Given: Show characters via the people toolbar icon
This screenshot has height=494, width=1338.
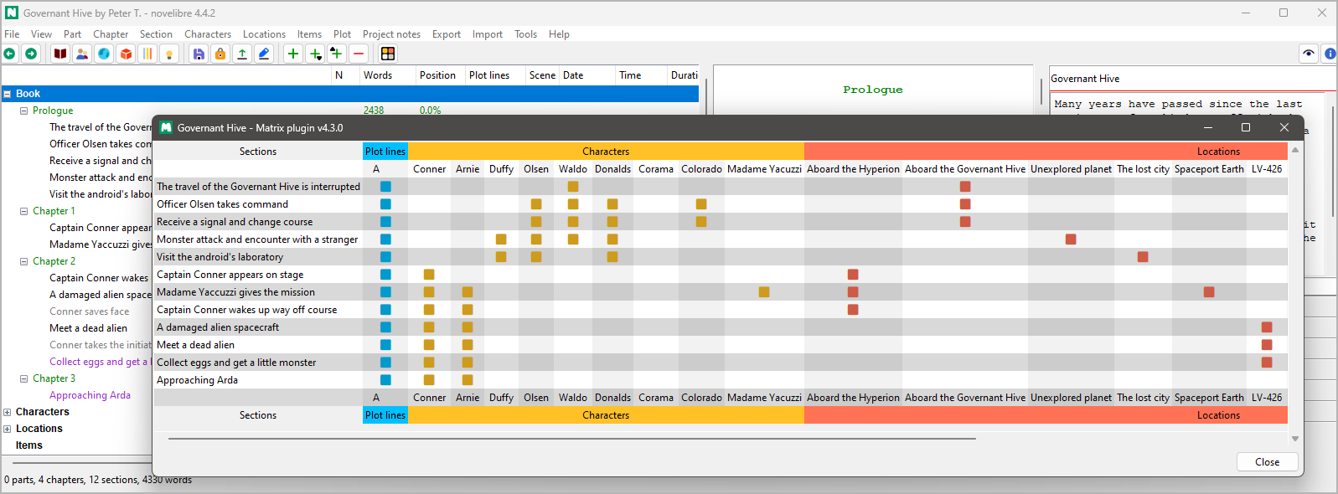Looking at the screenshot, I should (x=82, y=54).
